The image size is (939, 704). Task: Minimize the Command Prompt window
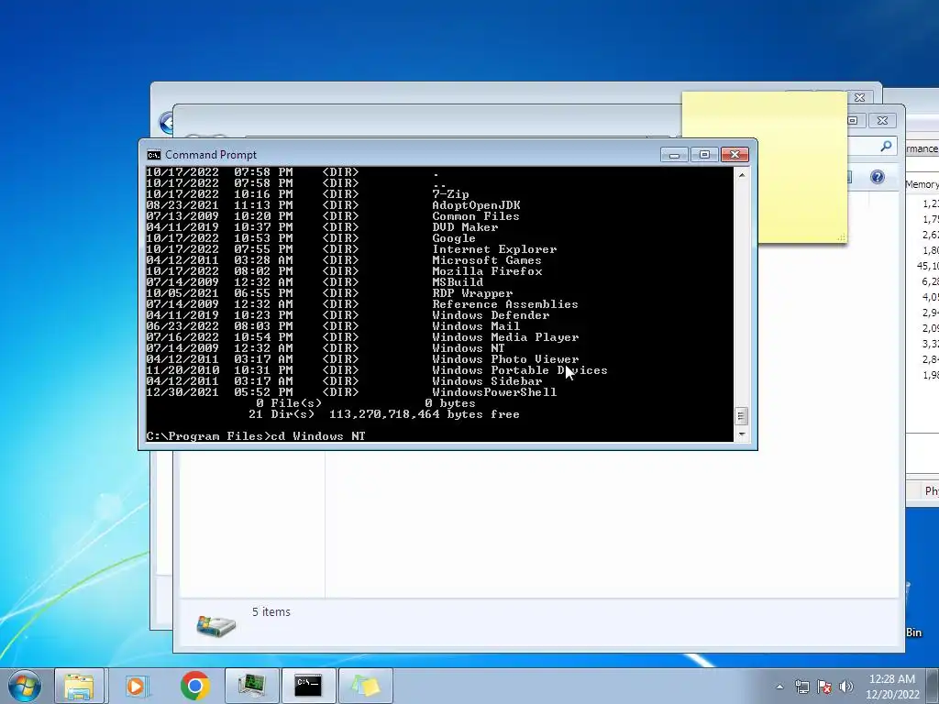(x=674, y=155)
